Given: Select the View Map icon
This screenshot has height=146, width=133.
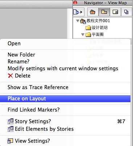Looking at the screenshot, I should pos(104,12).
